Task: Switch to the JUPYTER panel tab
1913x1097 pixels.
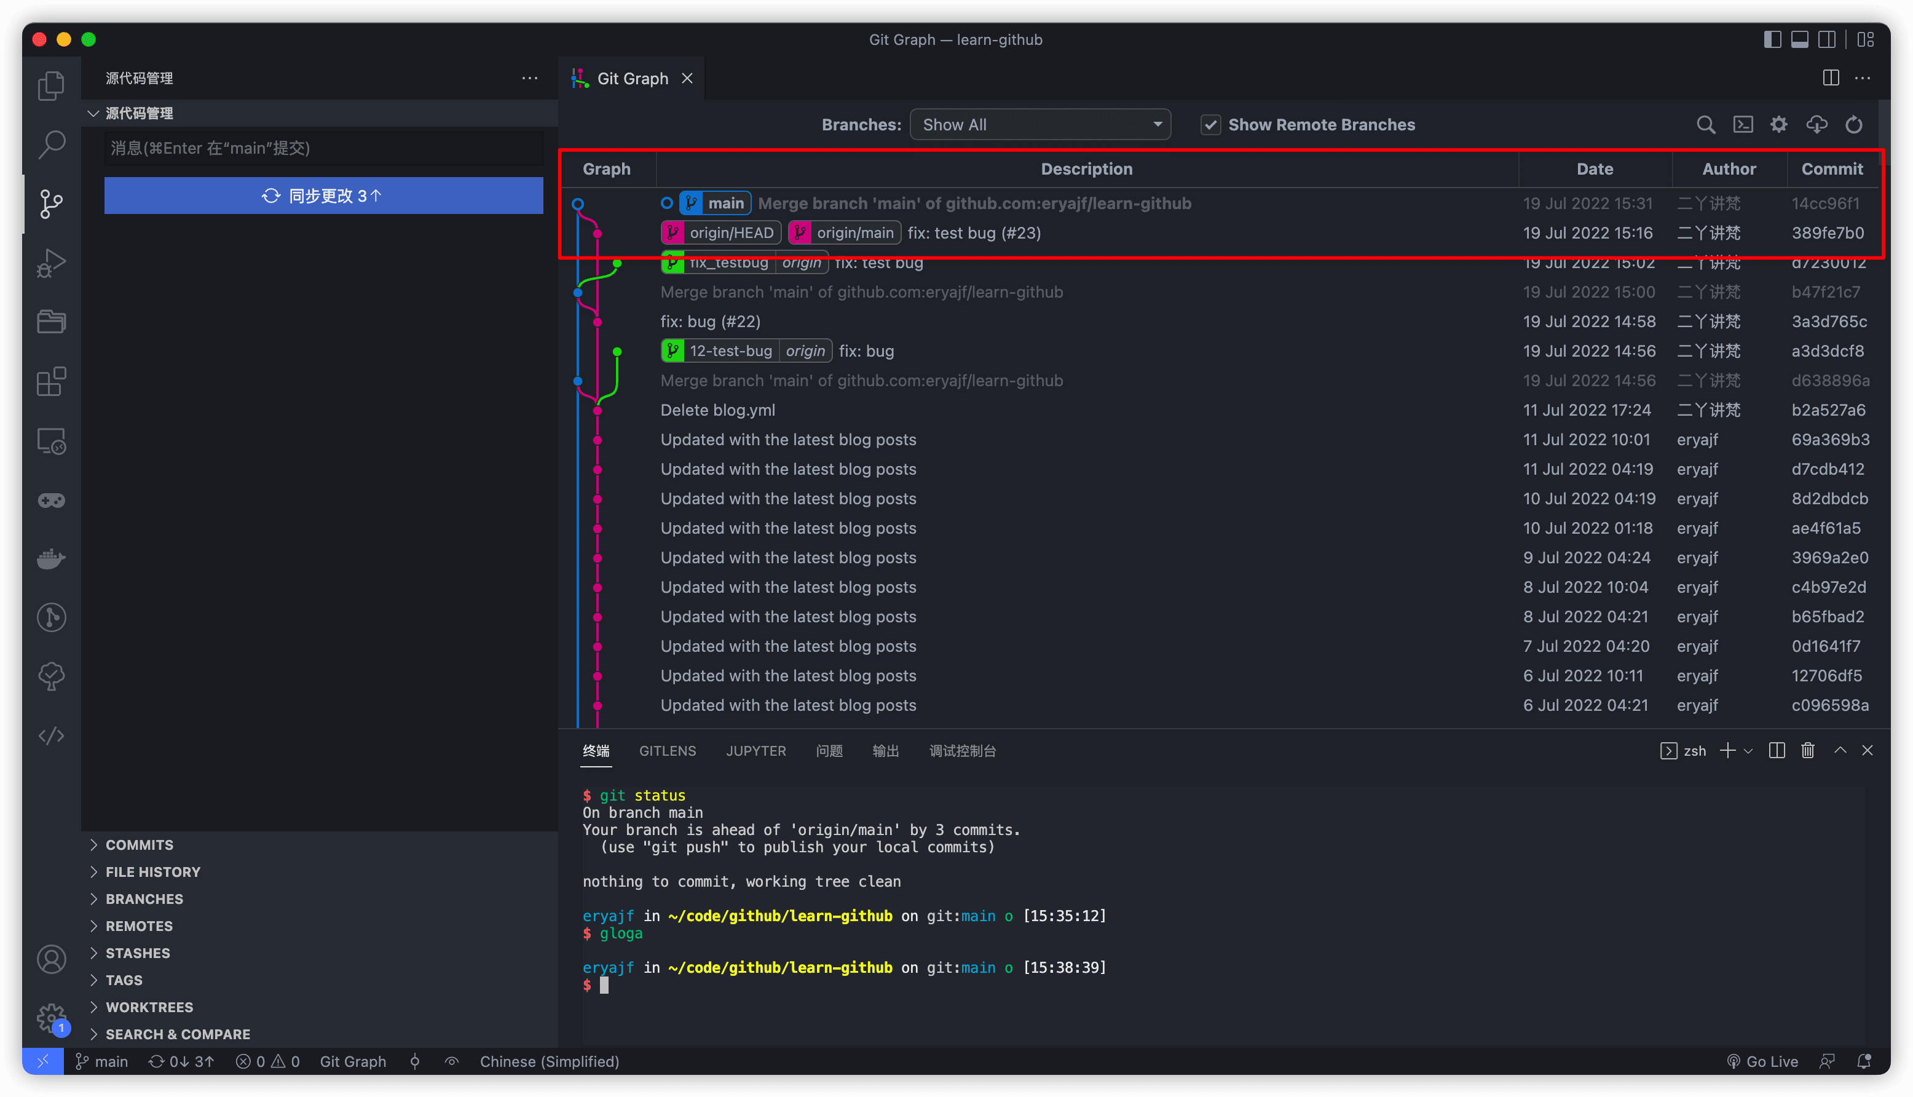Action: 755,751
